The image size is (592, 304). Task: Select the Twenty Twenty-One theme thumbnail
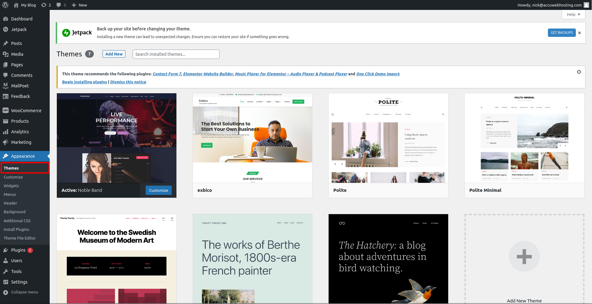[x=253, y=259]
